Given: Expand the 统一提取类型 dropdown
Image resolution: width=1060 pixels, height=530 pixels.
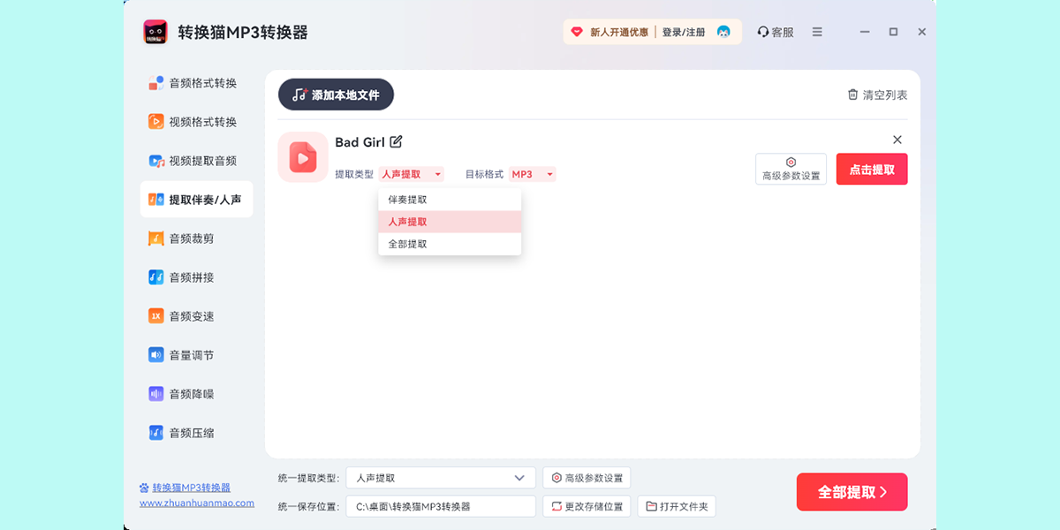Looking at the screenshot, I should tap(440, 477).
